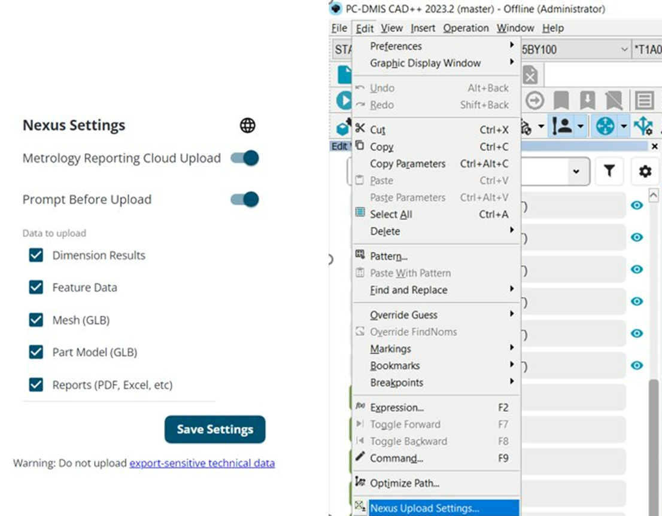Open the gear settings button in Edit window
The image size is (662, 516).
645,171
